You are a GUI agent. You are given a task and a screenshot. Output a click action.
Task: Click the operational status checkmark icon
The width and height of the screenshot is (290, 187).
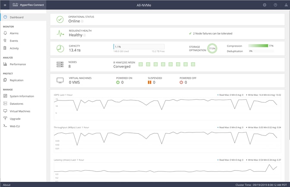point(60,19)
